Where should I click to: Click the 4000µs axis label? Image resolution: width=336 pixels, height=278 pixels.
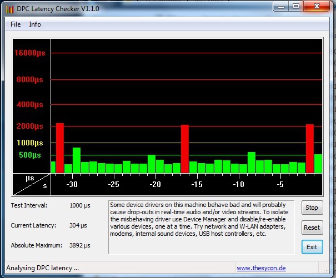pyautogui.click(x=30, y=105)
